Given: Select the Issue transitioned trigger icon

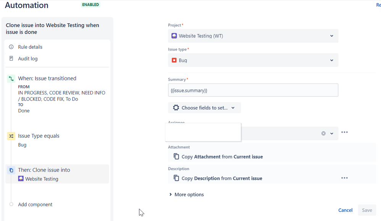Looking at the screenshot, I should (11, 78).
